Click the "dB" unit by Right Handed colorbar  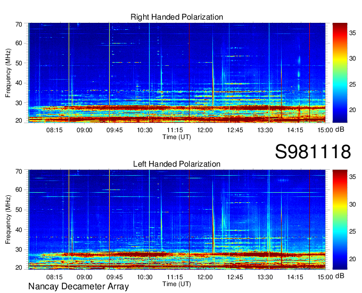click(340, 130)
